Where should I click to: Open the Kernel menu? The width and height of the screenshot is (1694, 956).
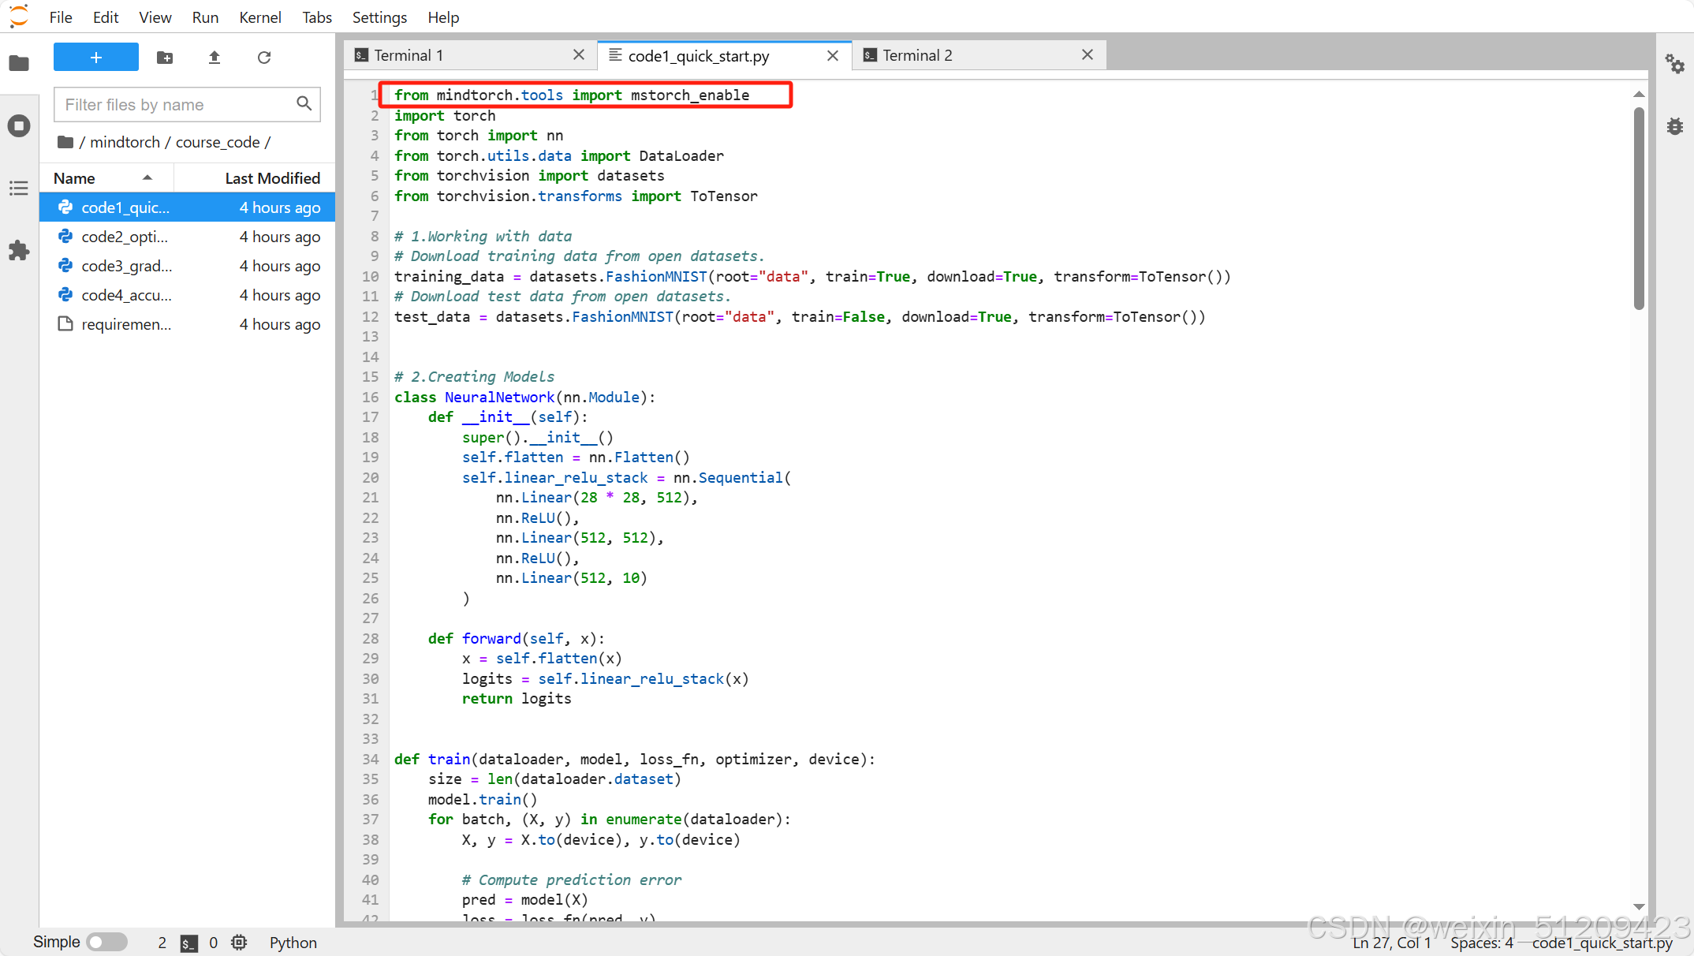point(259,17)
